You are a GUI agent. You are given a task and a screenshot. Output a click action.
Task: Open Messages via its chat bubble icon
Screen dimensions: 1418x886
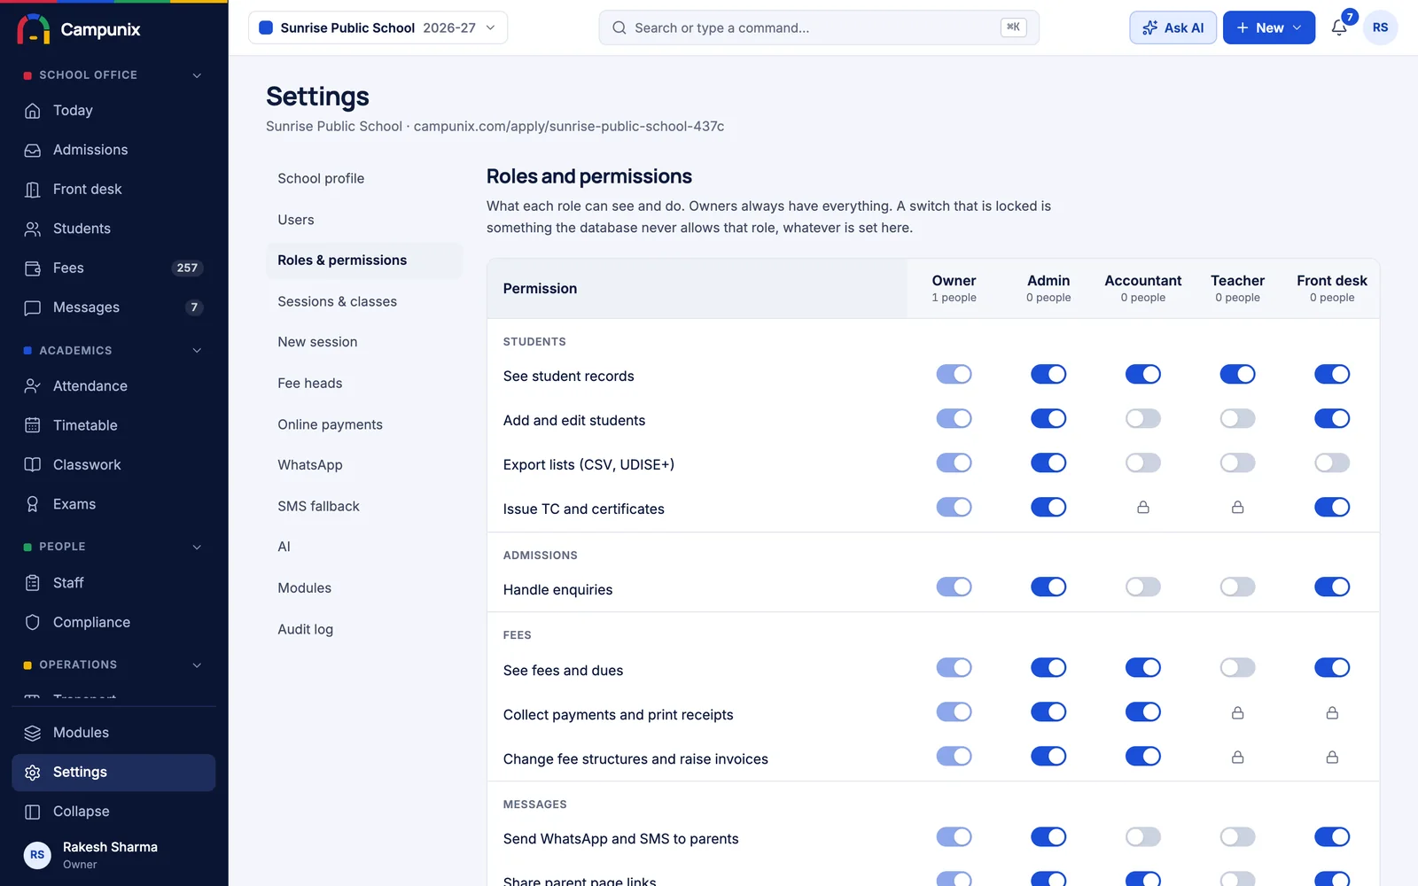[33, 307]
